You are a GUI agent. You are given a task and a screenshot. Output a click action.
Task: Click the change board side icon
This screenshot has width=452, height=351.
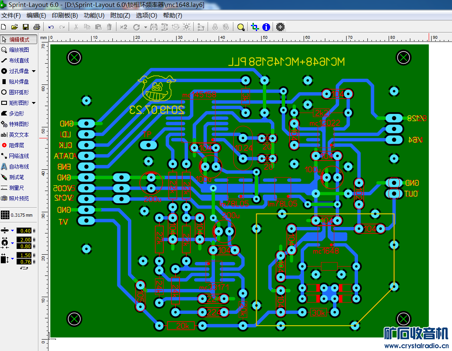point(176,27)
